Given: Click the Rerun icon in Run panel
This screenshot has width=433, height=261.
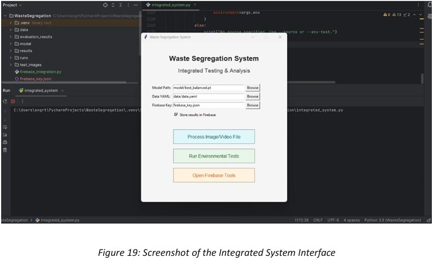Looking at the screenshot, I should coord(5,101).
